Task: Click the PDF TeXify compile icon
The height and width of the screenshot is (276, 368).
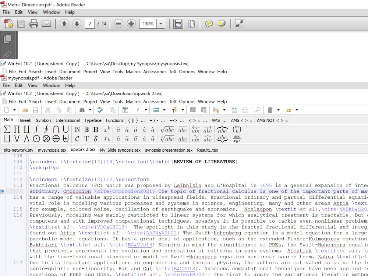Action: coord(174,110)
